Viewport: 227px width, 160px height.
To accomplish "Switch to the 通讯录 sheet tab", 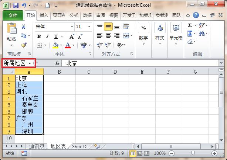I will (37, 146).
